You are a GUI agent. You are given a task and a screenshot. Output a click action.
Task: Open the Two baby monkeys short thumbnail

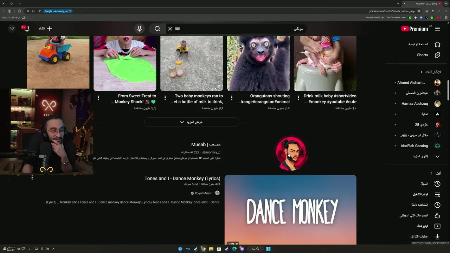pos(192,63)
